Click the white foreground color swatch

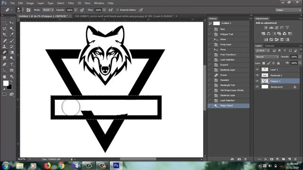6,83
